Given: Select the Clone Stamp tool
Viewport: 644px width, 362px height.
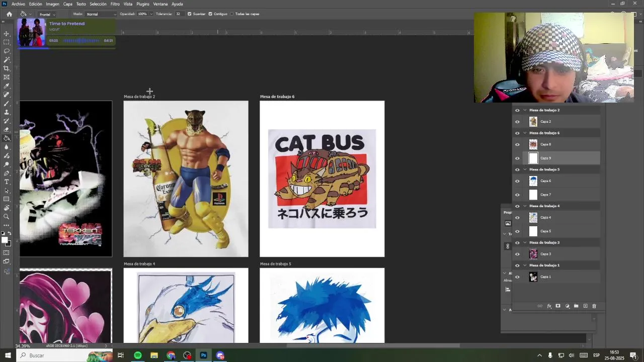Looking at the screenshot, I should point(7,112).
